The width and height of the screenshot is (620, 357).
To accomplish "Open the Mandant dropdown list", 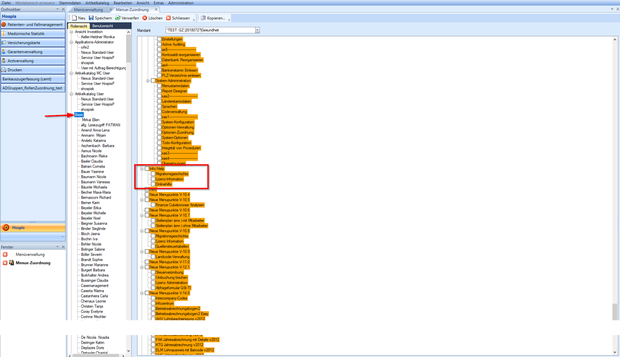I will click(257, 30).
